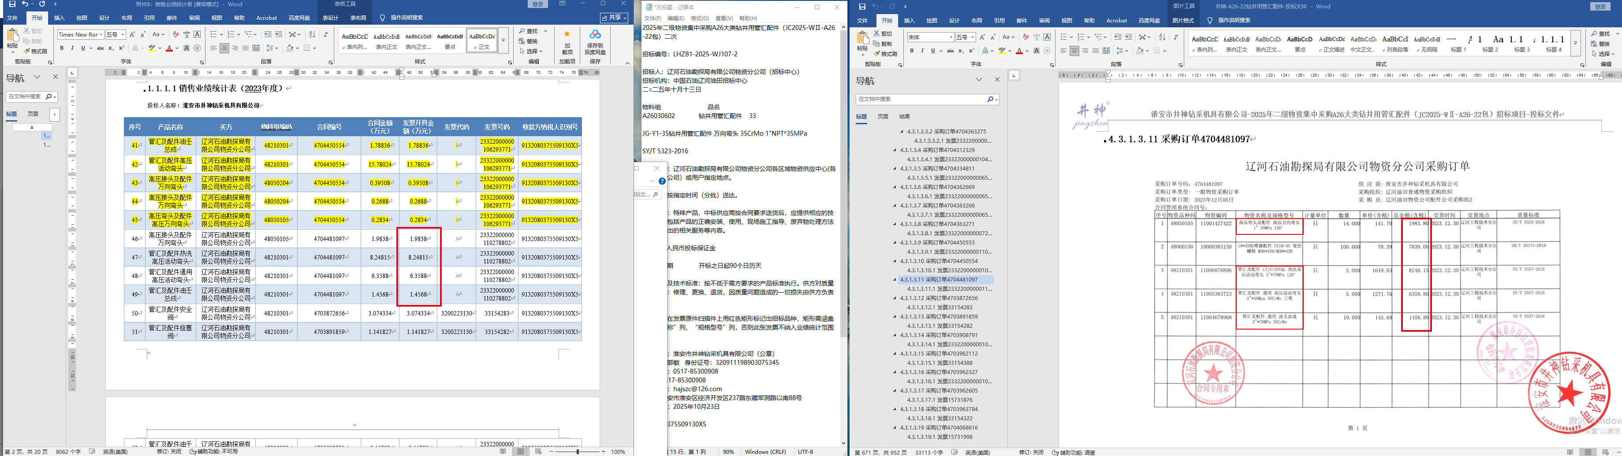Sort the selection in right Word window
Image resolution: width=1622 pixels, height=456 pixels.
(1162, 37)
